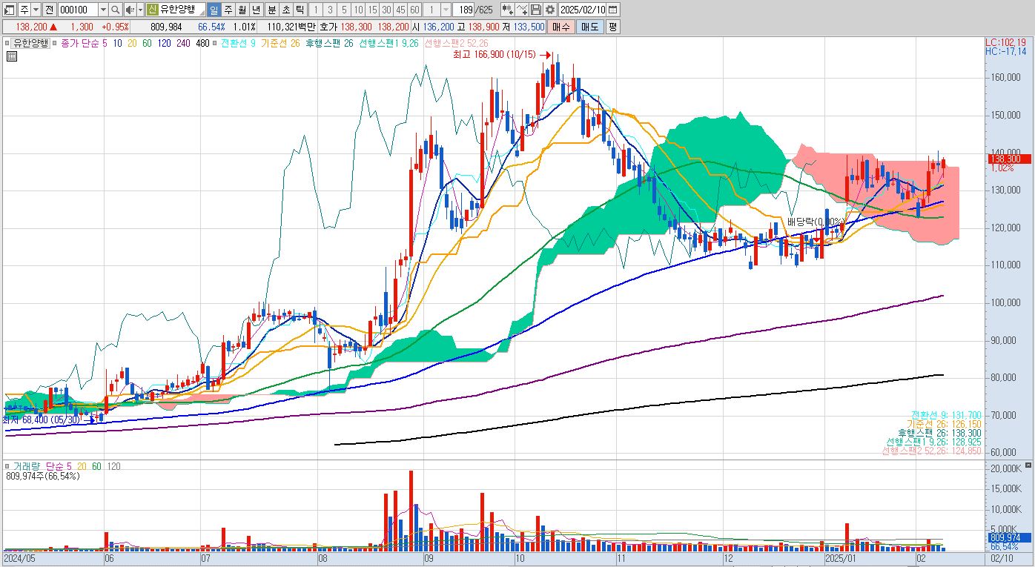Select the 일 (daily) period toggle
Screen dimensions: 1035x567
(214, 10)
